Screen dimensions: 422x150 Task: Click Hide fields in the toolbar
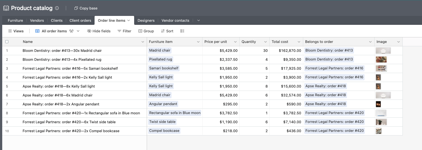[x=99, y=31]
